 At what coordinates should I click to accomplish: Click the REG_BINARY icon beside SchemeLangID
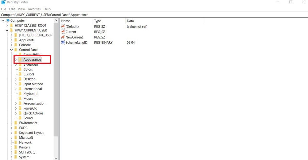click(63, 42)
